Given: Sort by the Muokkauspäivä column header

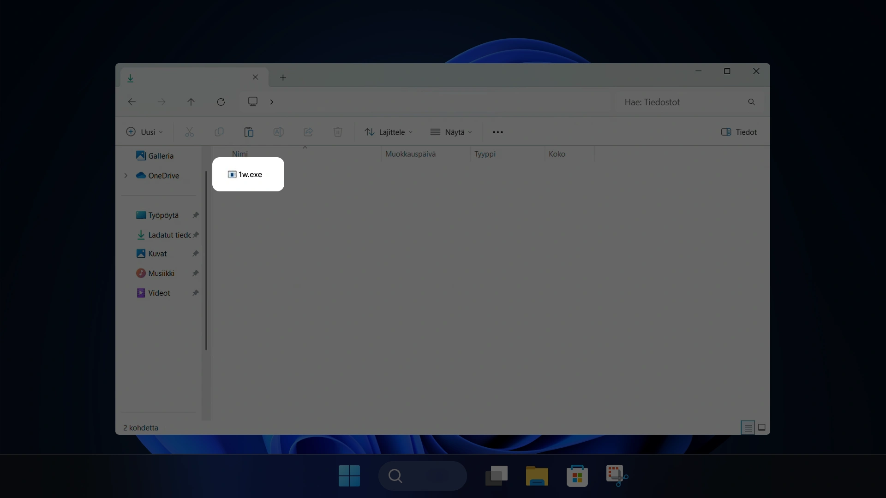Looking at the screenshot, I should 410,154.
